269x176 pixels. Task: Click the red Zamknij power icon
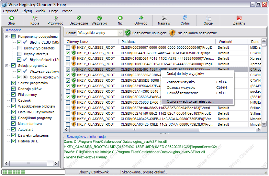pos(239,18)
